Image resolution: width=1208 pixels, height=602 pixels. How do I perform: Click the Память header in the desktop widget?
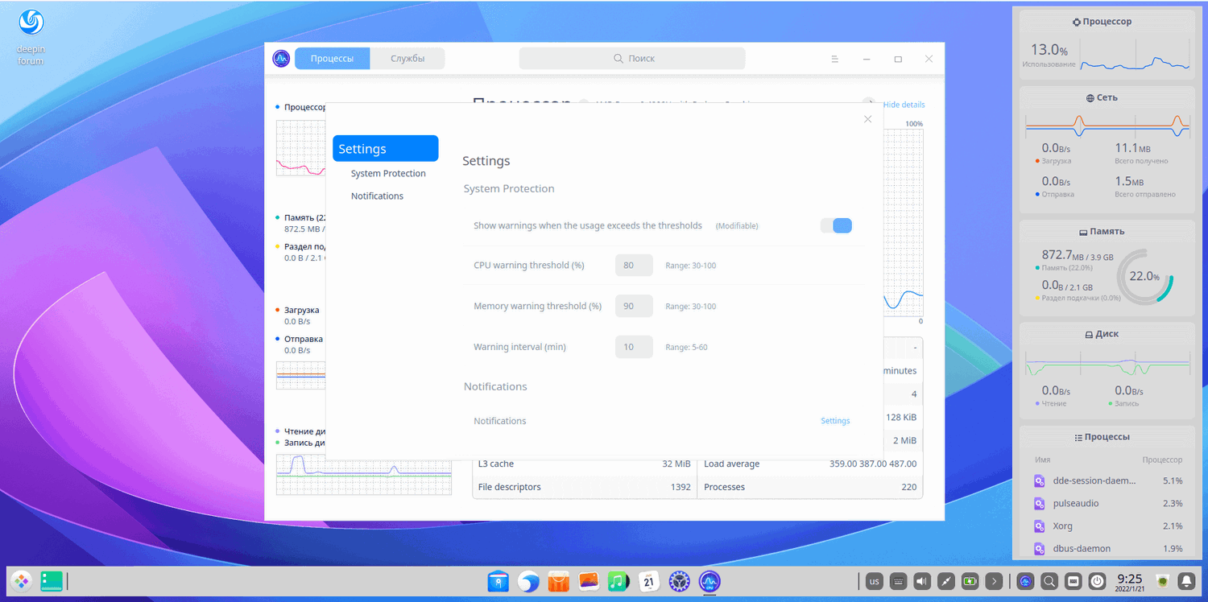[x=1102, y=232]
